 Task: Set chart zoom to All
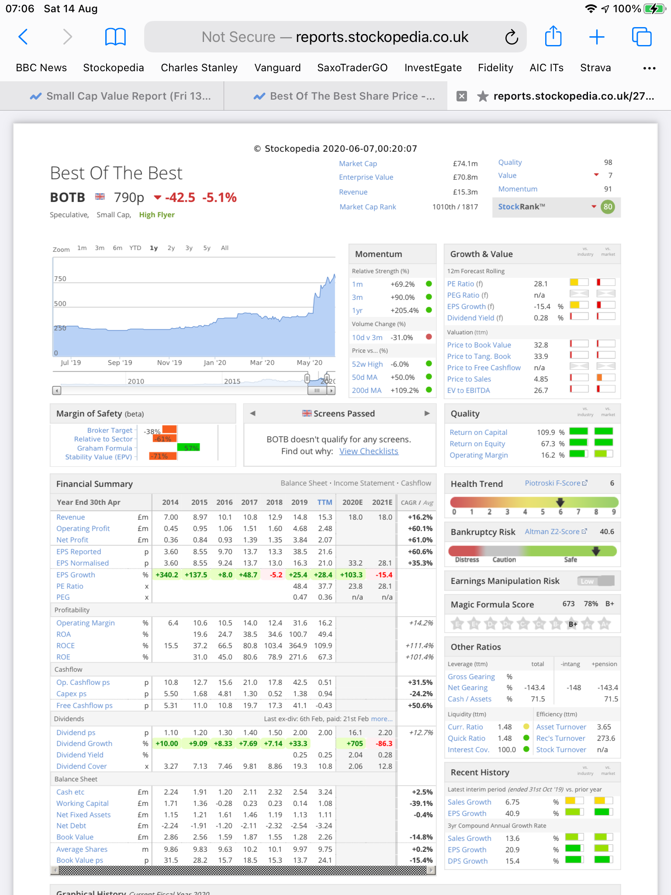tap(225, 248)
